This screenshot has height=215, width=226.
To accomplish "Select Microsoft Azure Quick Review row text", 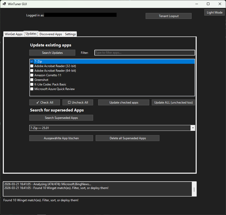I will pos(55,89).
